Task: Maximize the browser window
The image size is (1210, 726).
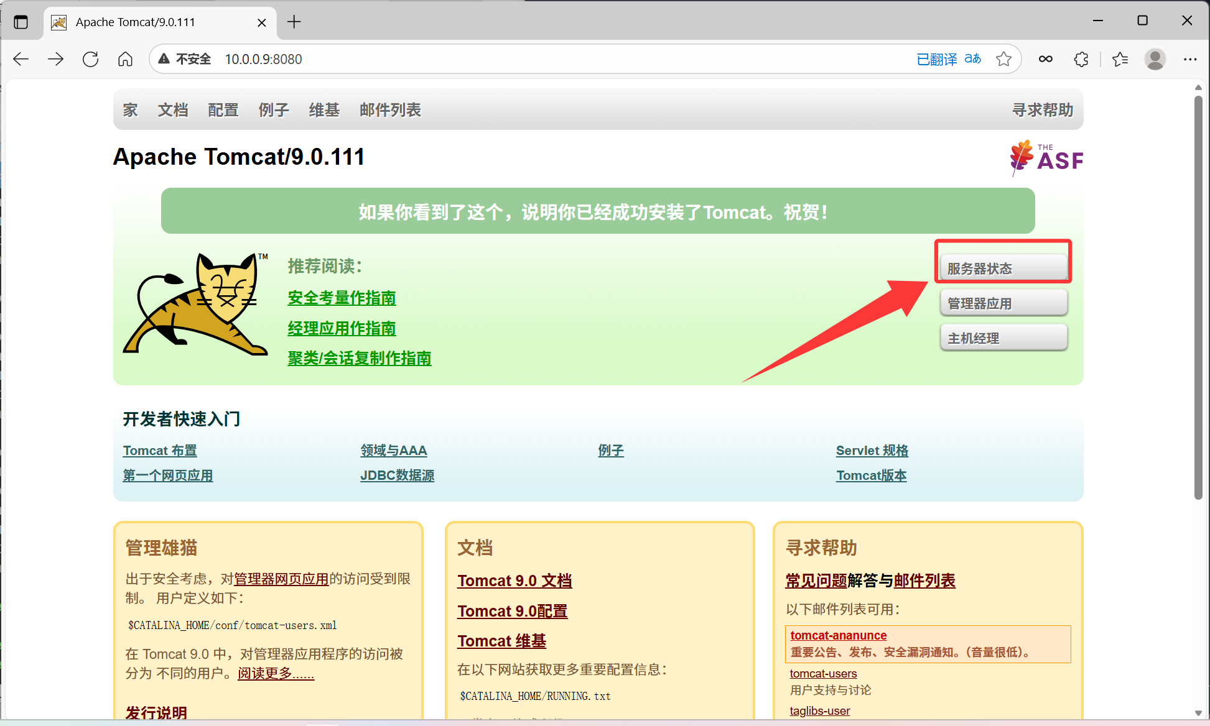Action: [x=1142, y=21]
